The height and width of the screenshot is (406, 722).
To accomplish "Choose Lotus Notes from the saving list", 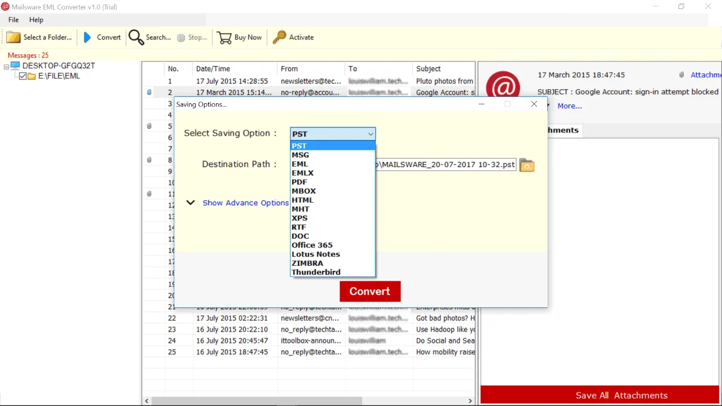I will pos(333,254).
